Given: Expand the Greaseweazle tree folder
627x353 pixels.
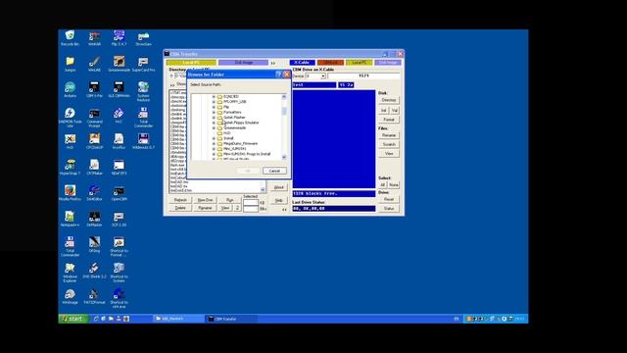Looking at the screenshot, I should 214,127.
